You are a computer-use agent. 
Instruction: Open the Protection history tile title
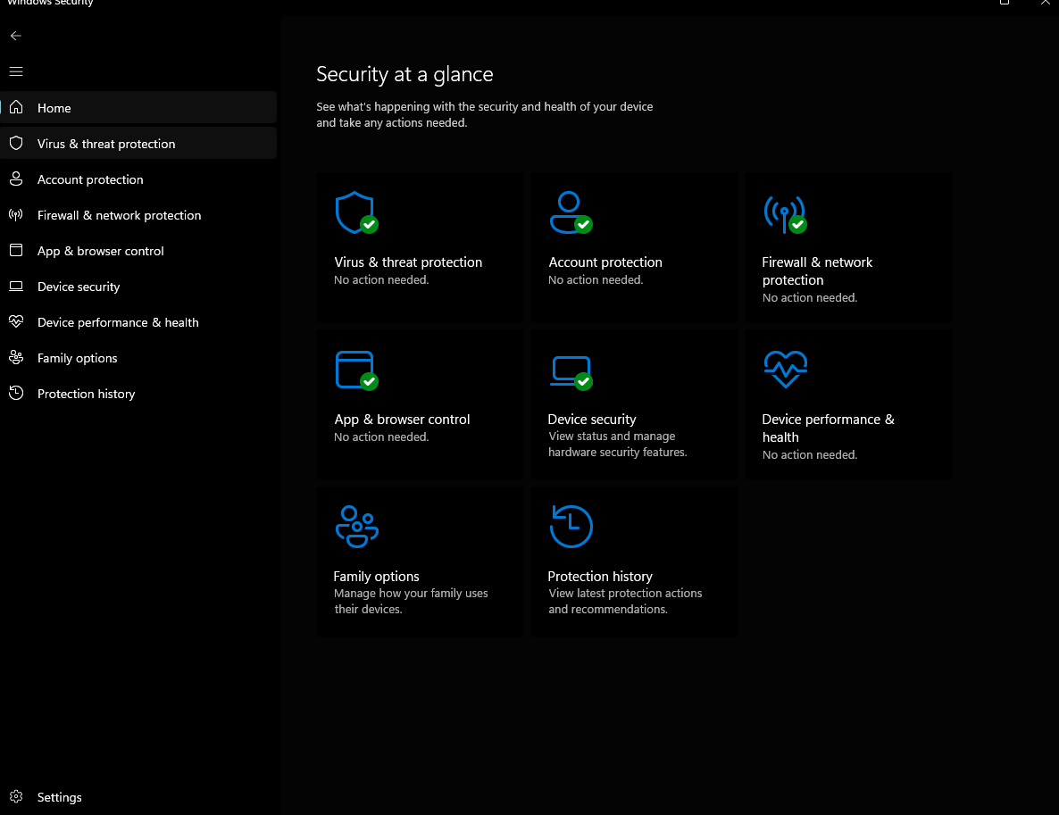click(x=600, y=576)
